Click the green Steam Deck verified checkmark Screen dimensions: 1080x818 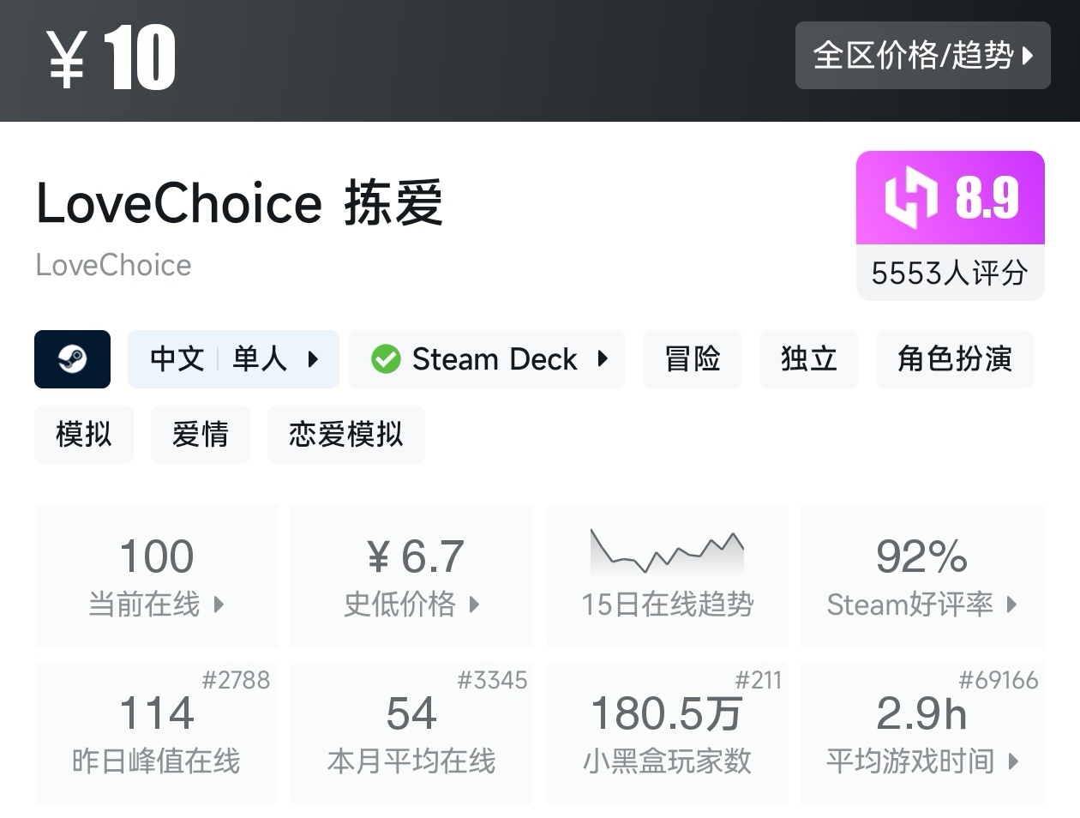click(386, 359)
